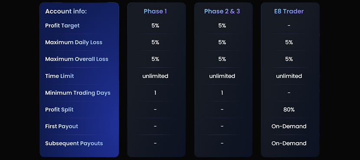Click the 80% profit split value
The height and width of the screenshot is (160, 360).
click(289, 110)
